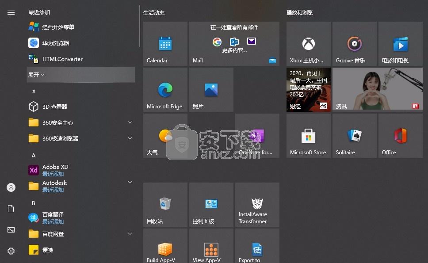Open the Mail tile

[234, 44]
